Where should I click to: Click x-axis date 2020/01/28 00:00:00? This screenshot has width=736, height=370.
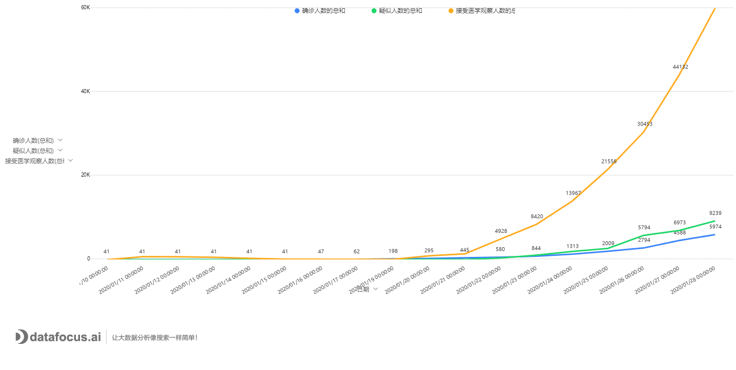click(x=694, y=279)
